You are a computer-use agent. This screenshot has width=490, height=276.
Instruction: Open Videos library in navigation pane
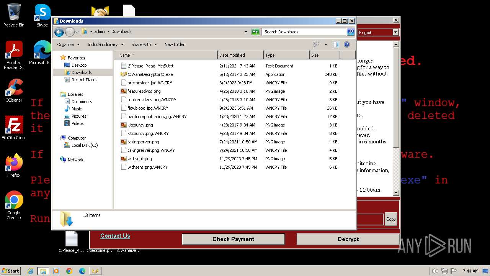click(77, 123)
